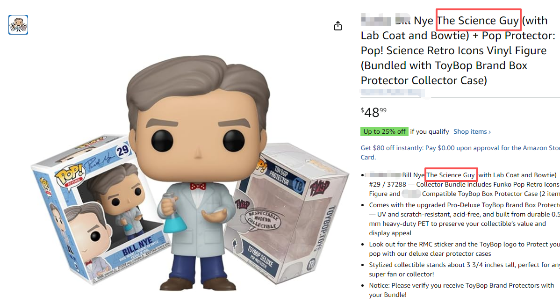
Task: Click the Up to 25% off badge
Action: point(384,132)
